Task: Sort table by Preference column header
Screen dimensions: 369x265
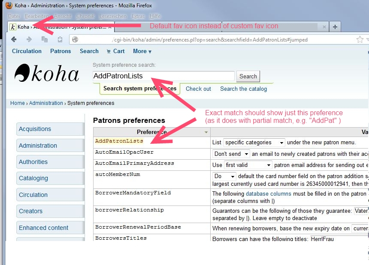Action: [151, 132]
